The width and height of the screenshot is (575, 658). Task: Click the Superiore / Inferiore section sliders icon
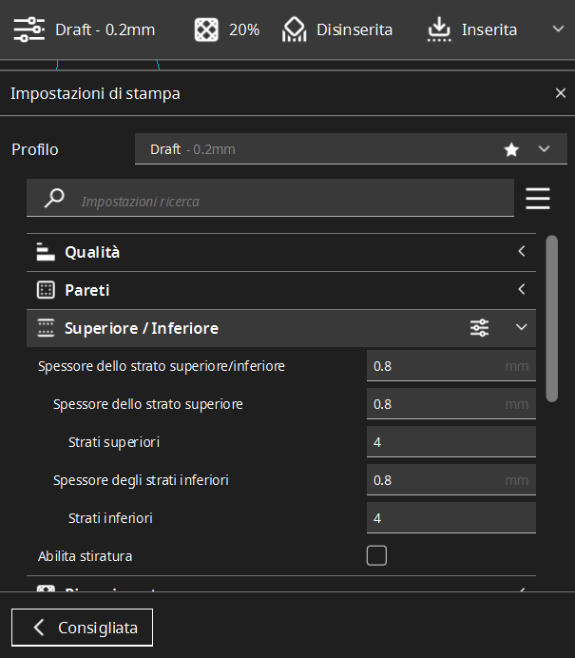pyautogui.click(x=480, y=328)
